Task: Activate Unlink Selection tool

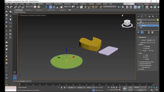Action: point(19,7)
